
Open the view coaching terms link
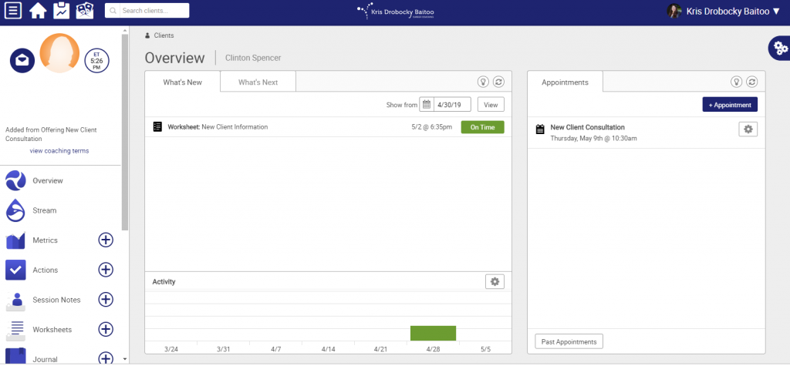pyautogui.click(x=59, y=150)
